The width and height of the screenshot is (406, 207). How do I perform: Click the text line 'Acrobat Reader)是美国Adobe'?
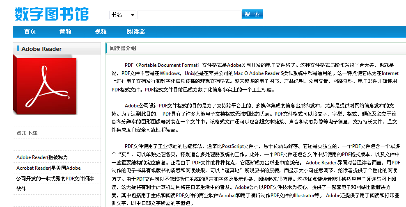(48, 168)
